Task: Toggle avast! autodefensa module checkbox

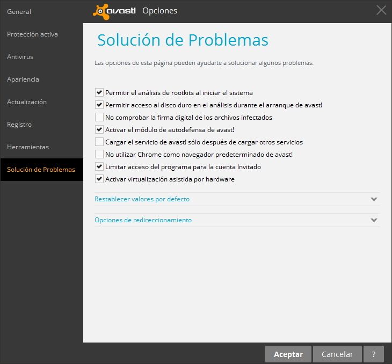Action: point(99,129)
